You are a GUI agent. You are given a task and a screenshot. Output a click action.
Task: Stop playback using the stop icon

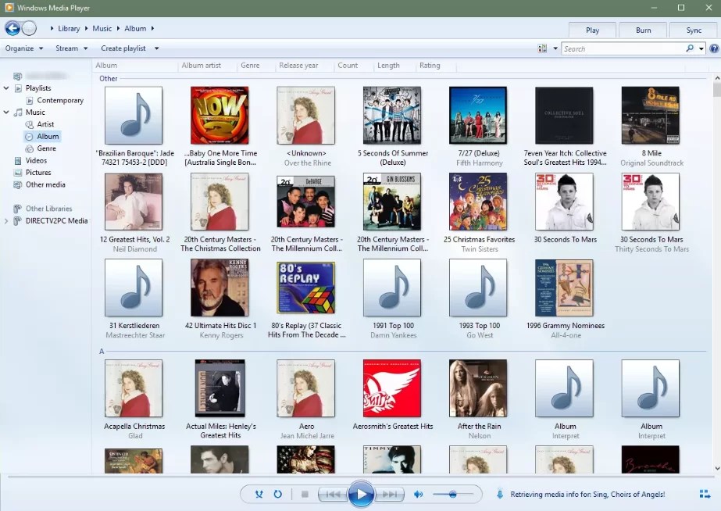(303, 494)
